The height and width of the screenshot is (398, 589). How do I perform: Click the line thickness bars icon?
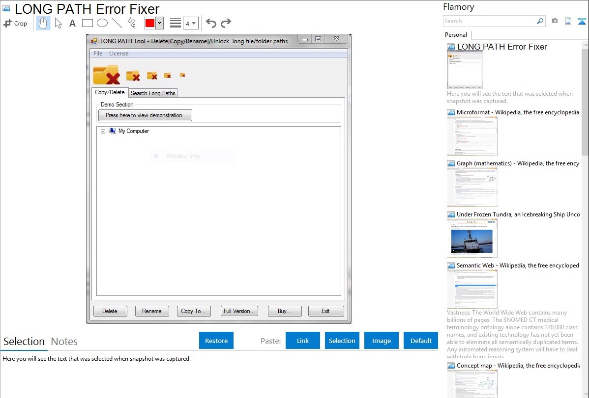click(176, 23)
